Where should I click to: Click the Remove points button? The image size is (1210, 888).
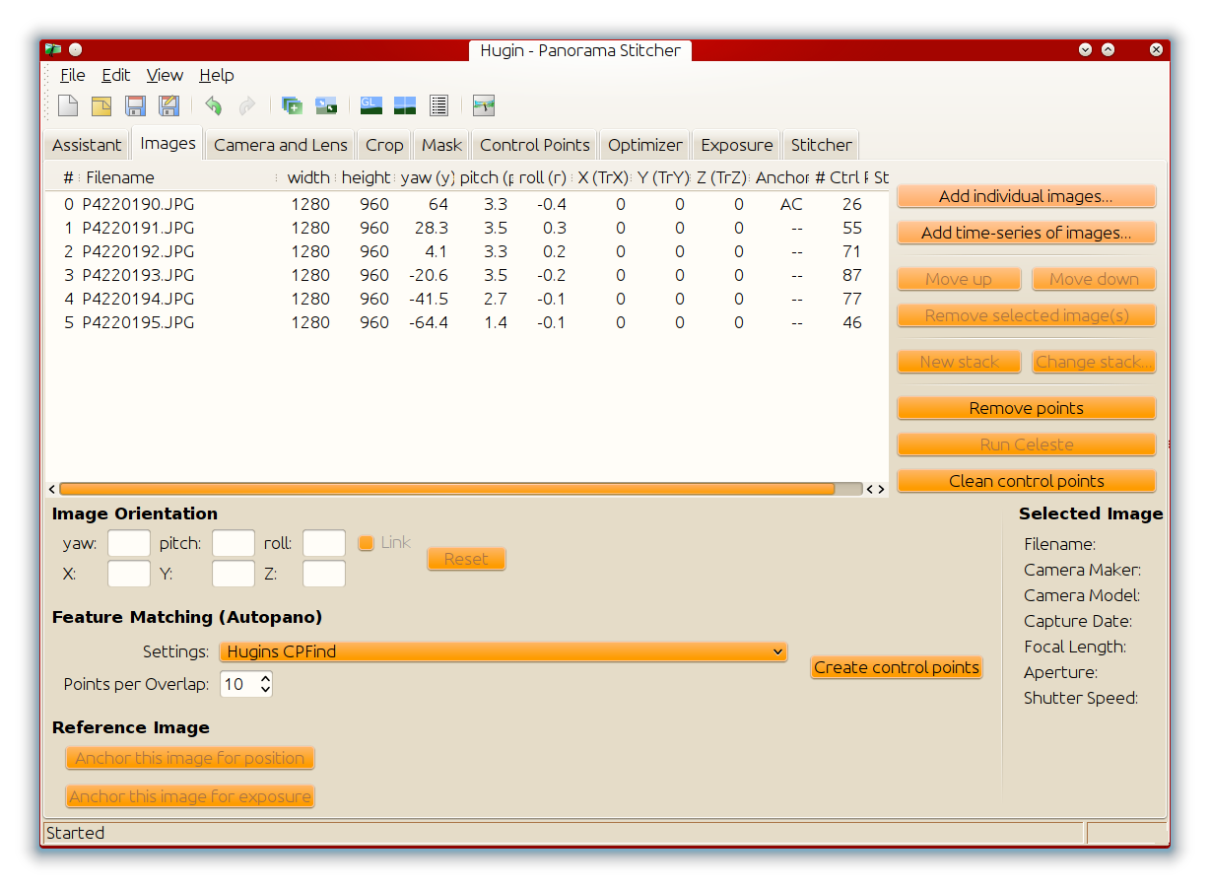point(1026,408)
